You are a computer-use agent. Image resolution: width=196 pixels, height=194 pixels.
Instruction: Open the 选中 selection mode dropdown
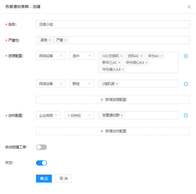click(82, 56)
